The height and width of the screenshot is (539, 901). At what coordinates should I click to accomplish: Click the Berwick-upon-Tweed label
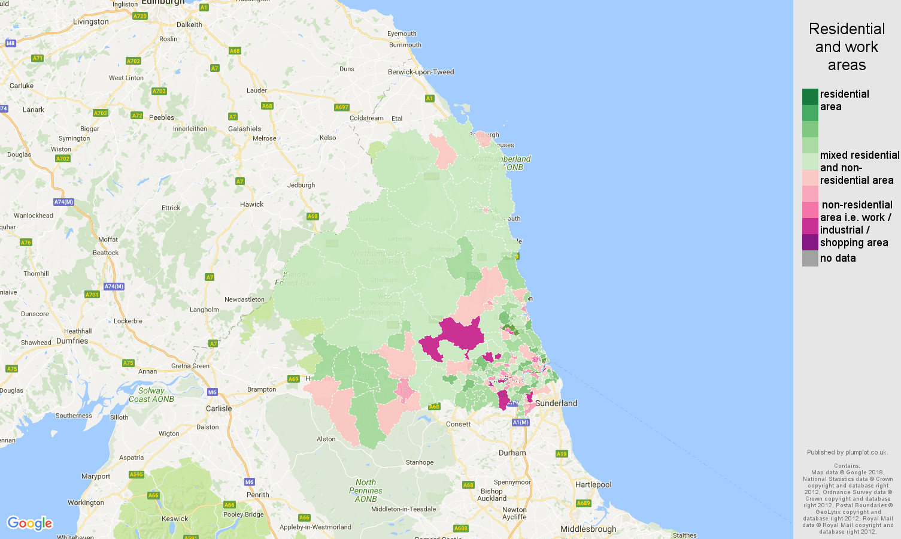tap(421, 72)
